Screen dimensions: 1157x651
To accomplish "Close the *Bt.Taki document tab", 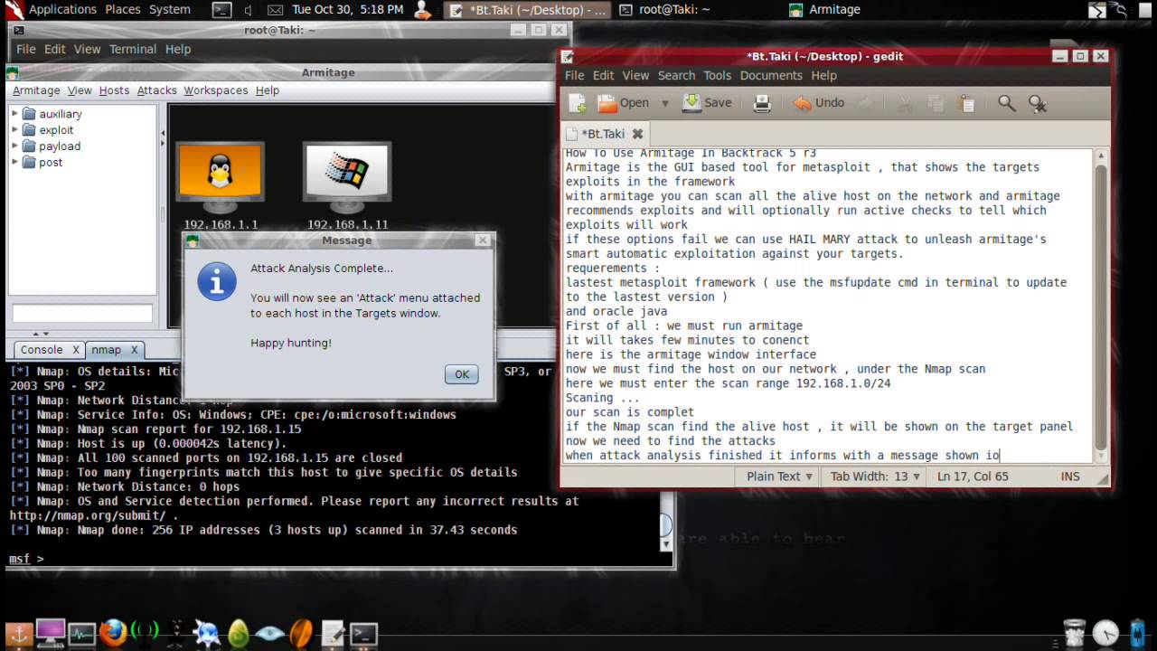I will tap(637, 134).
